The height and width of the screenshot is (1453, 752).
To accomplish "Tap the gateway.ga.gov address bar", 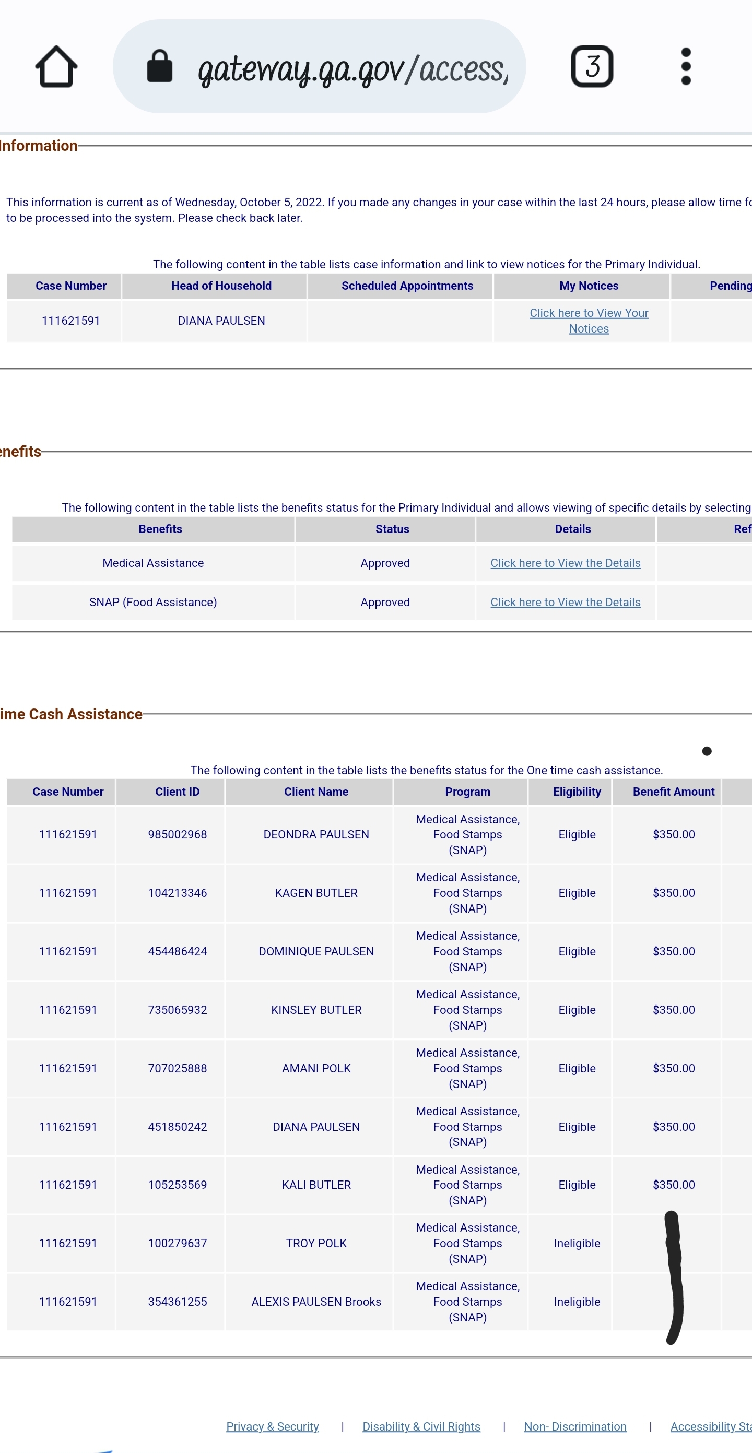I will tap(319, 66).
